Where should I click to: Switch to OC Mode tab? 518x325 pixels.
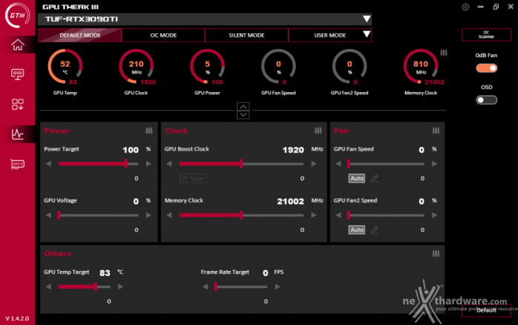coord(163,35)
